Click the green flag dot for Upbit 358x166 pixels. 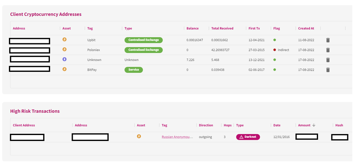coord(274,40)
